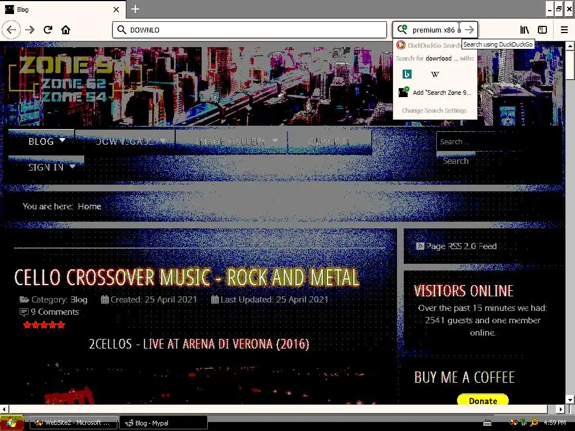The height and width of the screenshot is (431, 575).
Task: Switch to WebSite2 - Microsoft taskbar window
Action: tap(73, 423)
